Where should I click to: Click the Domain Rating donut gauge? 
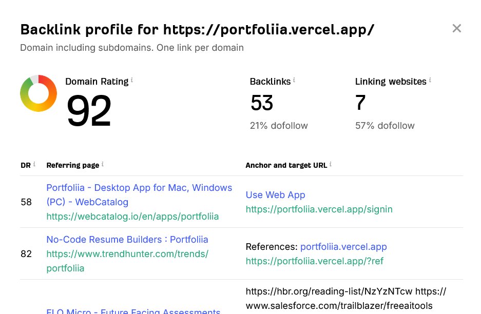tap(38, 93)
